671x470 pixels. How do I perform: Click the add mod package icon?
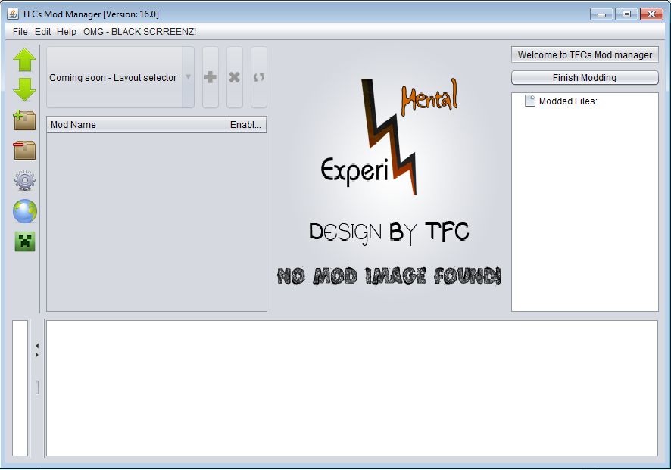point(25,120)
